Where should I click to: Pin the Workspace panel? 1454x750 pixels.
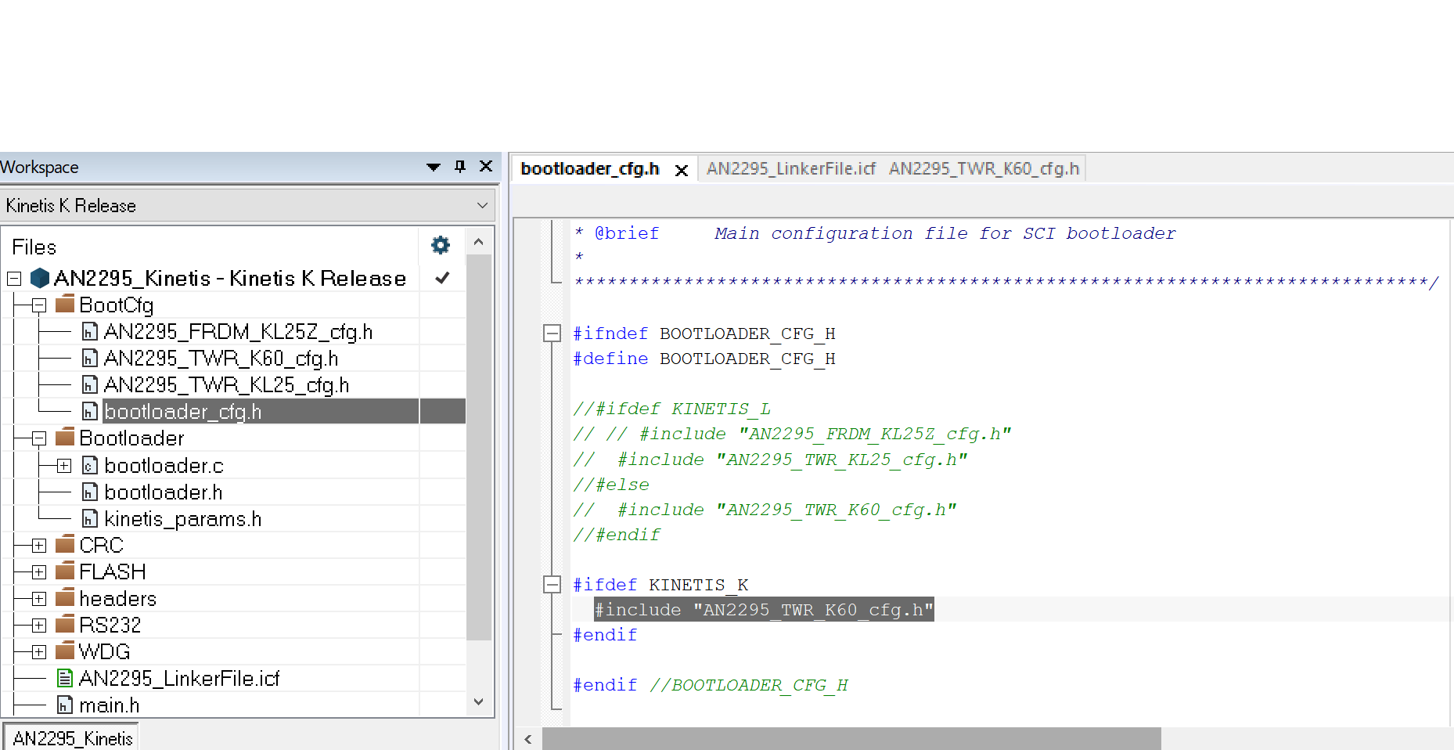pyautogui.click(x=459, y=167)
